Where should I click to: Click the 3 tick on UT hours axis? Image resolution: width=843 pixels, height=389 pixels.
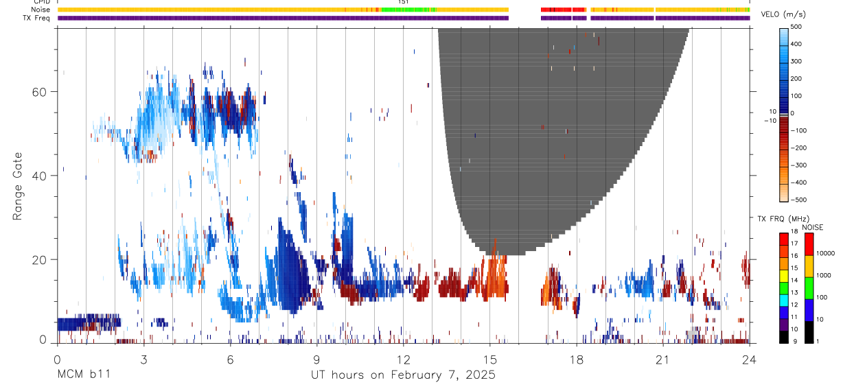click(143, 359)
